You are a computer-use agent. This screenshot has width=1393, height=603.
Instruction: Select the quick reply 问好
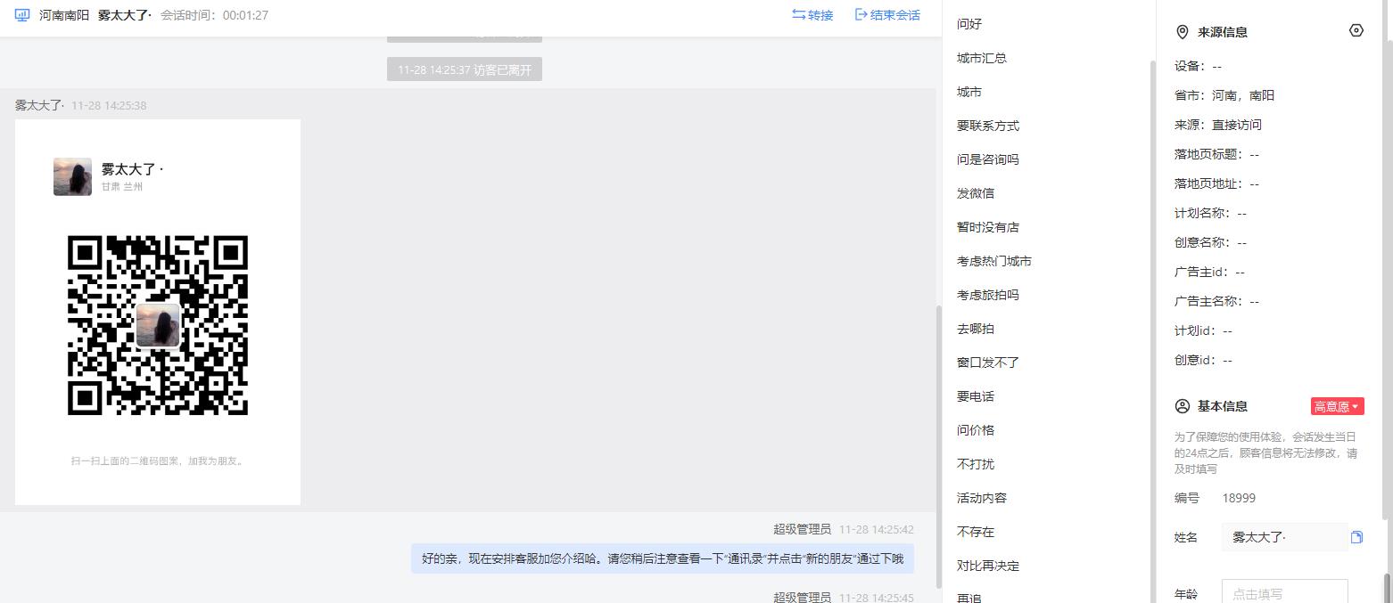pos(969,24)
